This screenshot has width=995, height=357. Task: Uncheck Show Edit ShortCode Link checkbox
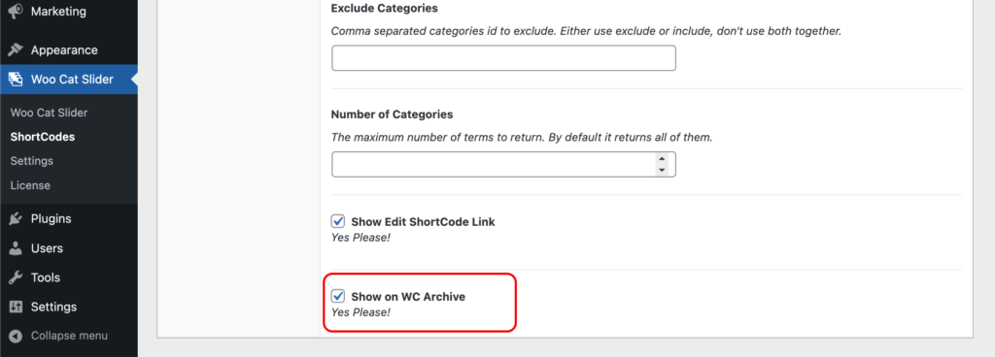[x=338, y=221]
